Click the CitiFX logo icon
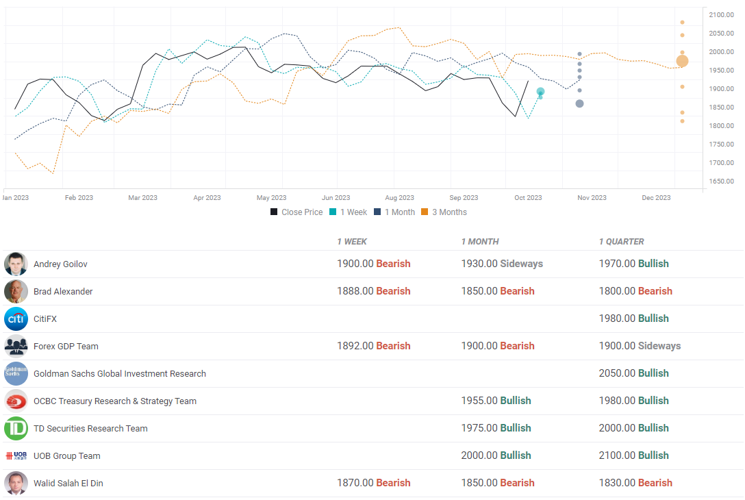The width and height of the screenshot is (745, 500). pos(16,318)
